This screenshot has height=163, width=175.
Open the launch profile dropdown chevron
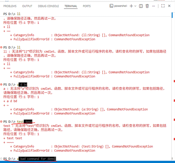coord(135,6)
